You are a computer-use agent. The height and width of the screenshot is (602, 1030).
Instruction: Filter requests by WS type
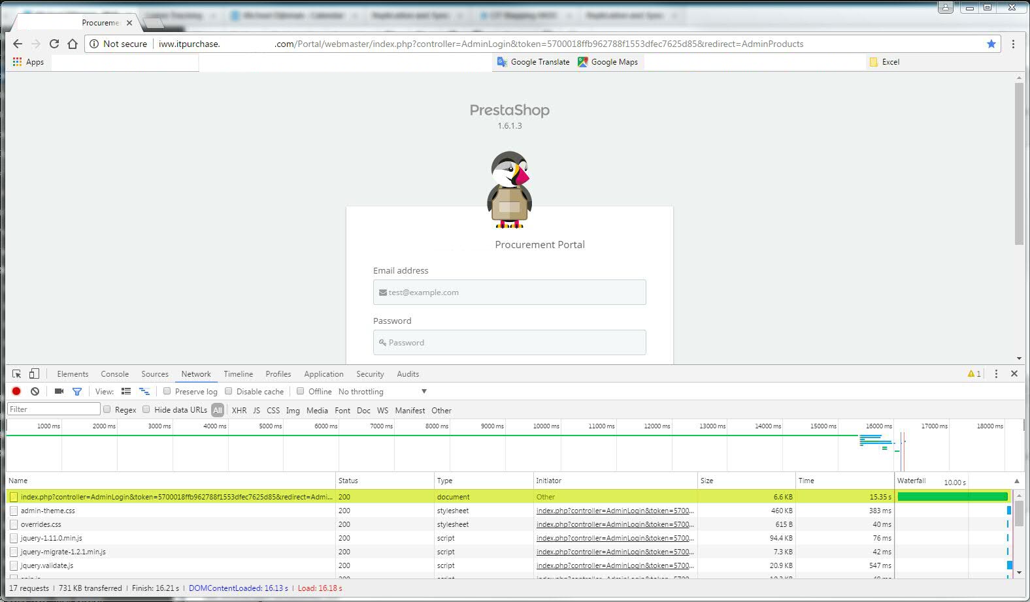(x=382, y=411)
